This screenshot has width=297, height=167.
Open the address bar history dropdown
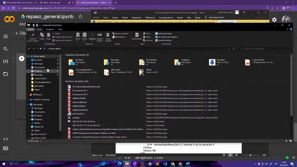229,49
